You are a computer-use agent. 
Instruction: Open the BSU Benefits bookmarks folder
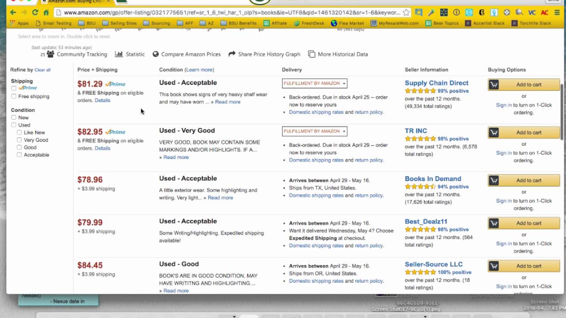click(239, 23)
